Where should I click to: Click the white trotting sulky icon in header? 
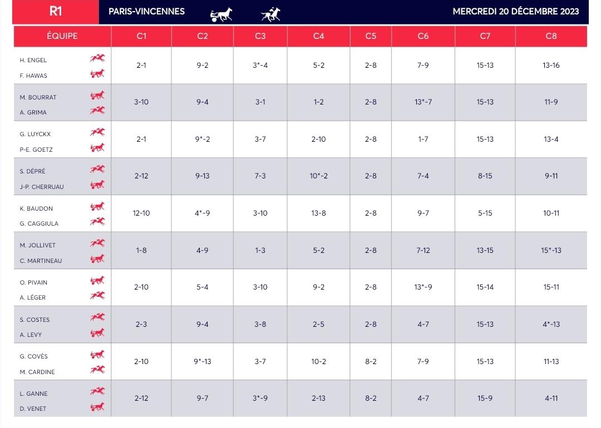pyautogui.click(x=221, y=14)
